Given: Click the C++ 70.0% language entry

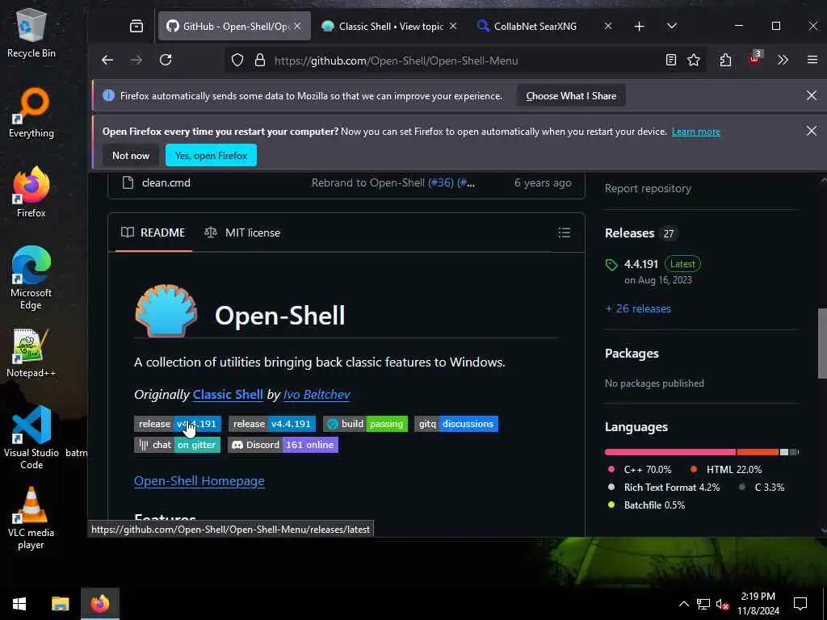Looking at the screenshot, I should click(x=640, y=469).
